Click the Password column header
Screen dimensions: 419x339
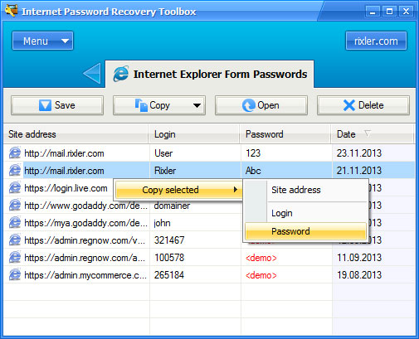285,134
